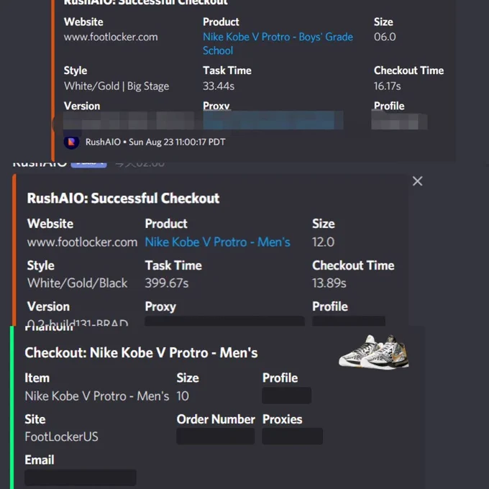Click the Nike Kobe V Protro - Men's item value
Viewport: 489px width, 489px height.
[x=96, y=396]
